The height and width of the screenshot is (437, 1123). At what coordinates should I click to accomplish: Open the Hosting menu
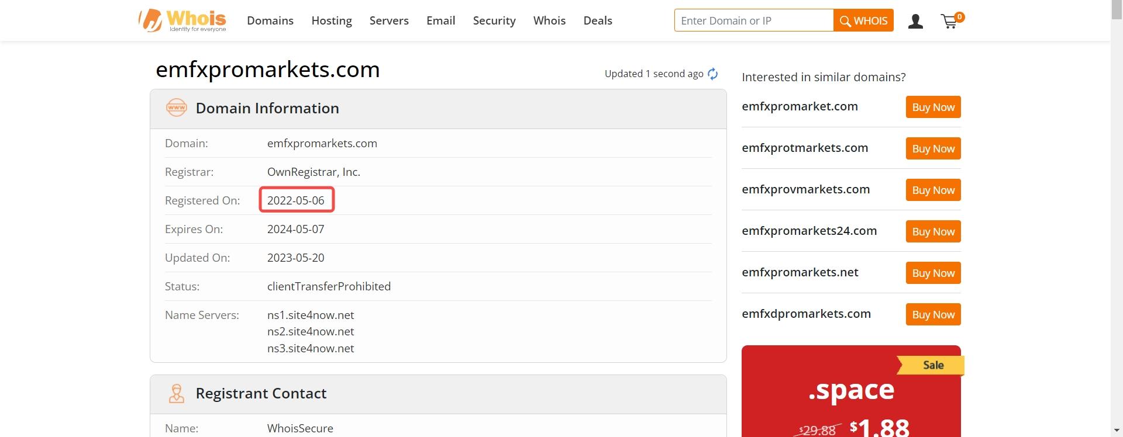[x=332, y=20]
